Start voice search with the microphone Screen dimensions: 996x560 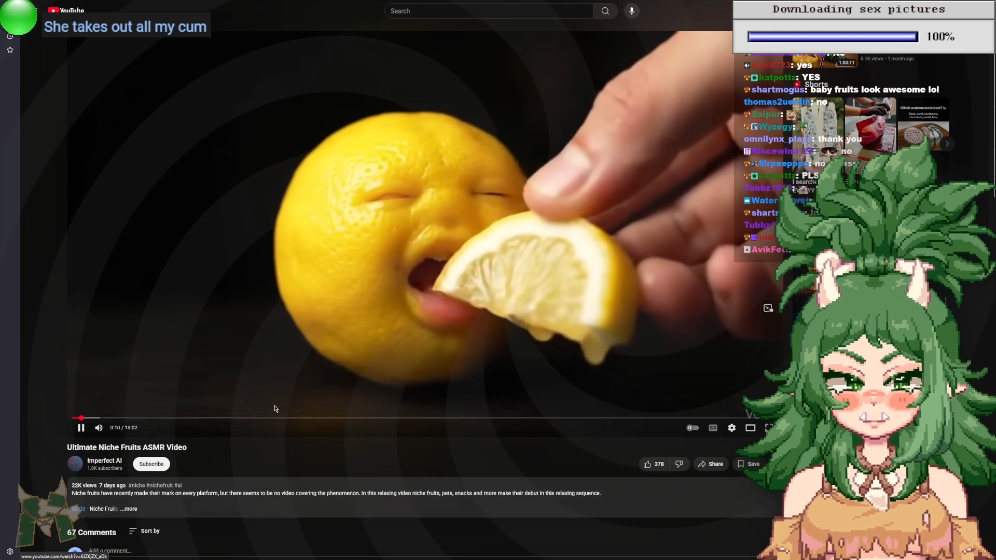tap(631, 11)
